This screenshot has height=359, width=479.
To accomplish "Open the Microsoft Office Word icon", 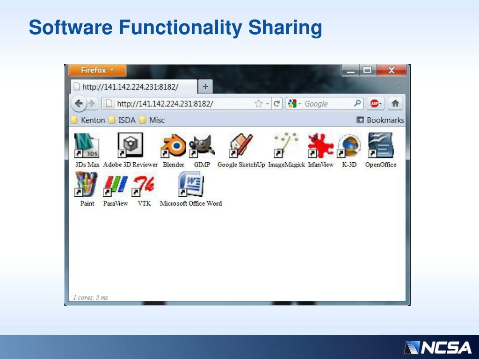I will [191, 184].
